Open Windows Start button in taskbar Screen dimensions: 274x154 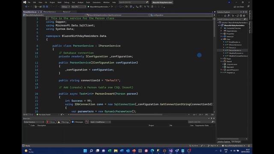pos(85,151)
